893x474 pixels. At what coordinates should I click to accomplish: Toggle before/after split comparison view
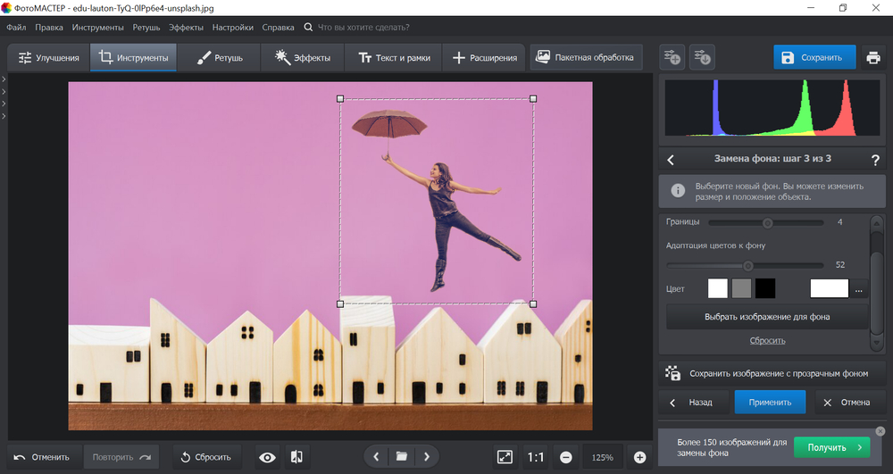[x=296, y=457]
